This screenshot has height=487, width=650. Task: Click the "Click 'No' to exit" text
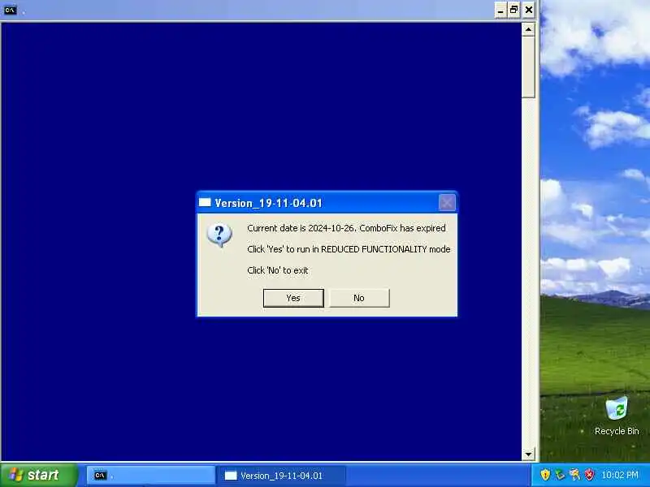tap(278, 270)
